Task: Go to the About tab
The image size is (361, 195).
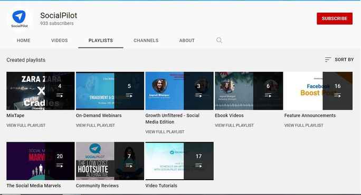Action: [x=187, y=41]
